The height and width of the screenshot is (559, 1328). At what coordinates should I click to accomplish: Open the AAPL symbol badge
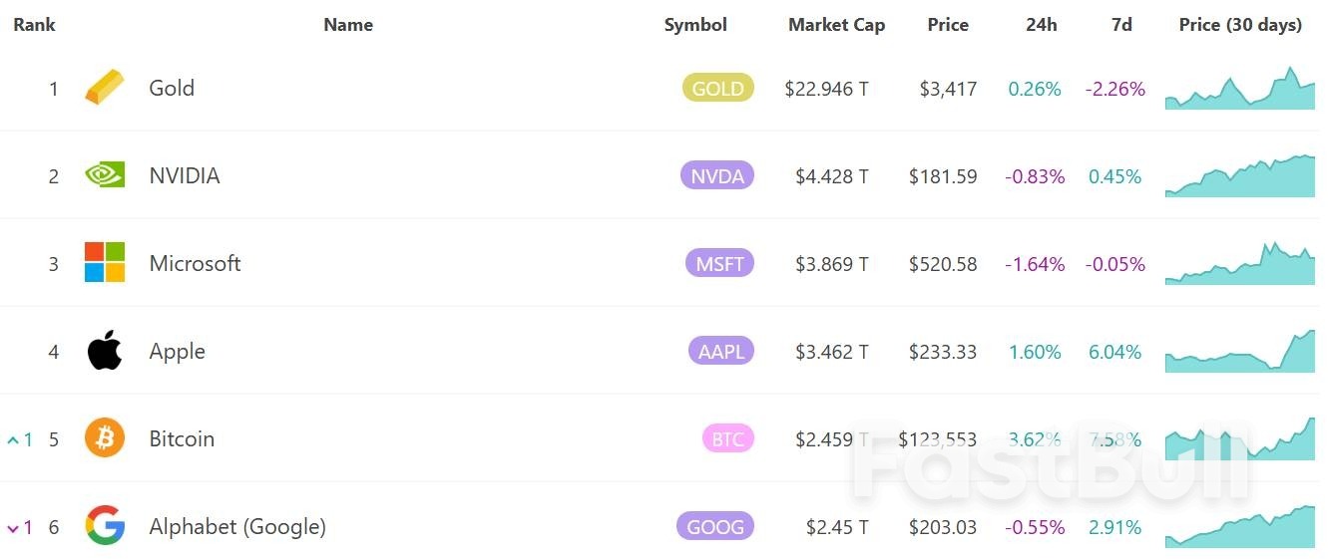pyautogui.click(x=720, y=351)
